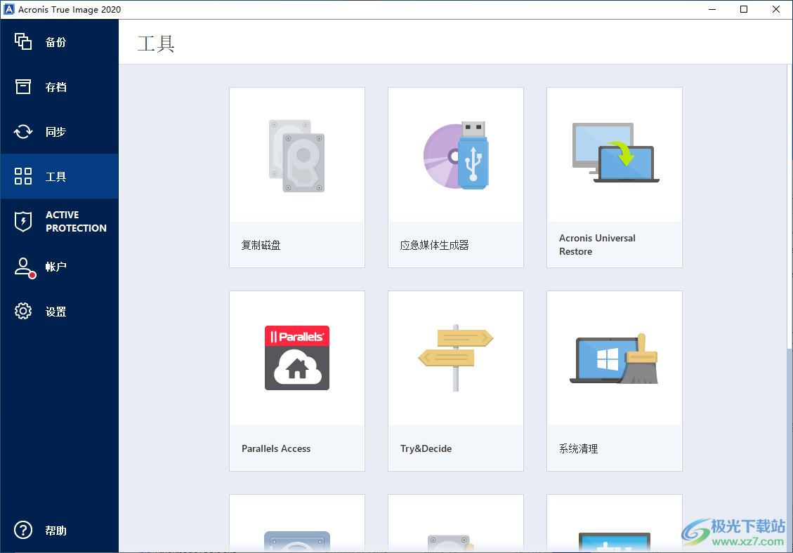
Task: Run the 系统清理 system cleanup tool
Action: coord(614,379)
